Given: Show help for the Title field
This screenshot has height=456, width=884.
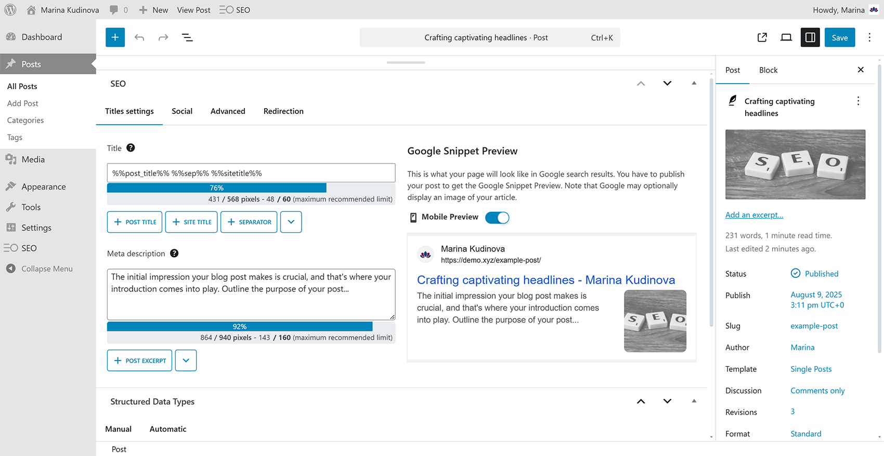Looking at the screenshot, I should pyautogui.click(x=131, y=148).
